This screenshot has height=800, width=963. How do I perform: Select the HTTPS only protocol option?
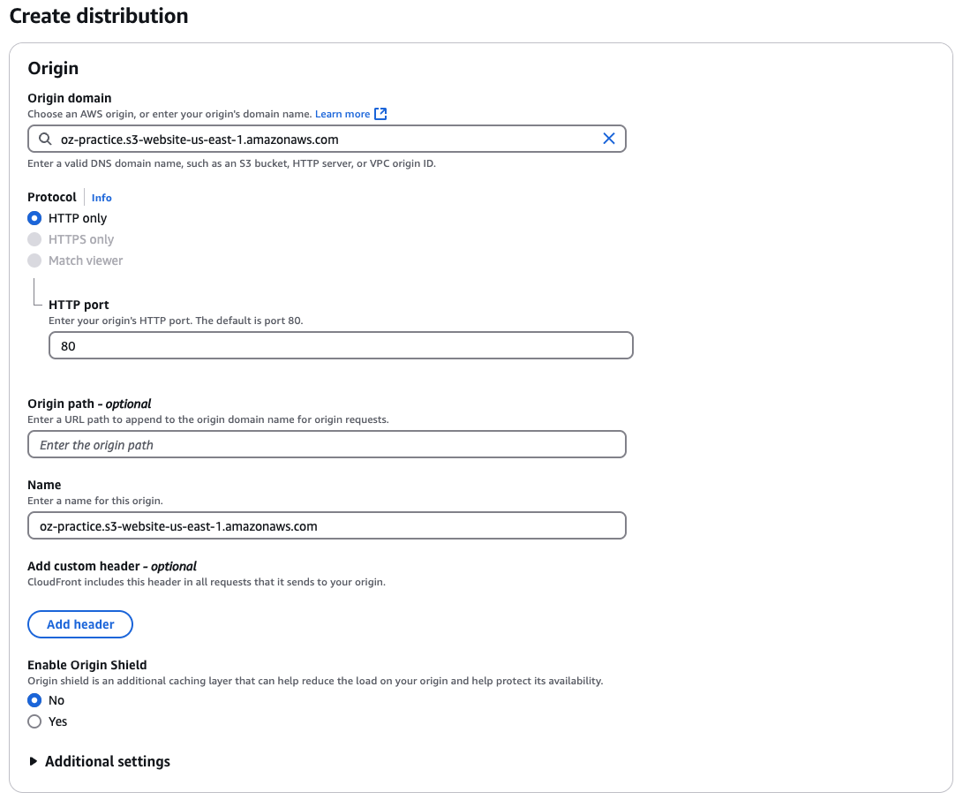(34, 239)
